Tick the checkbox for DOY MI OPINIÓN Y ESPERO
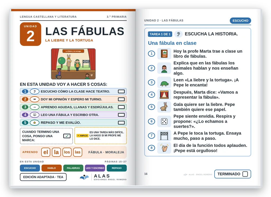271x197 pixels. point(121,99)
